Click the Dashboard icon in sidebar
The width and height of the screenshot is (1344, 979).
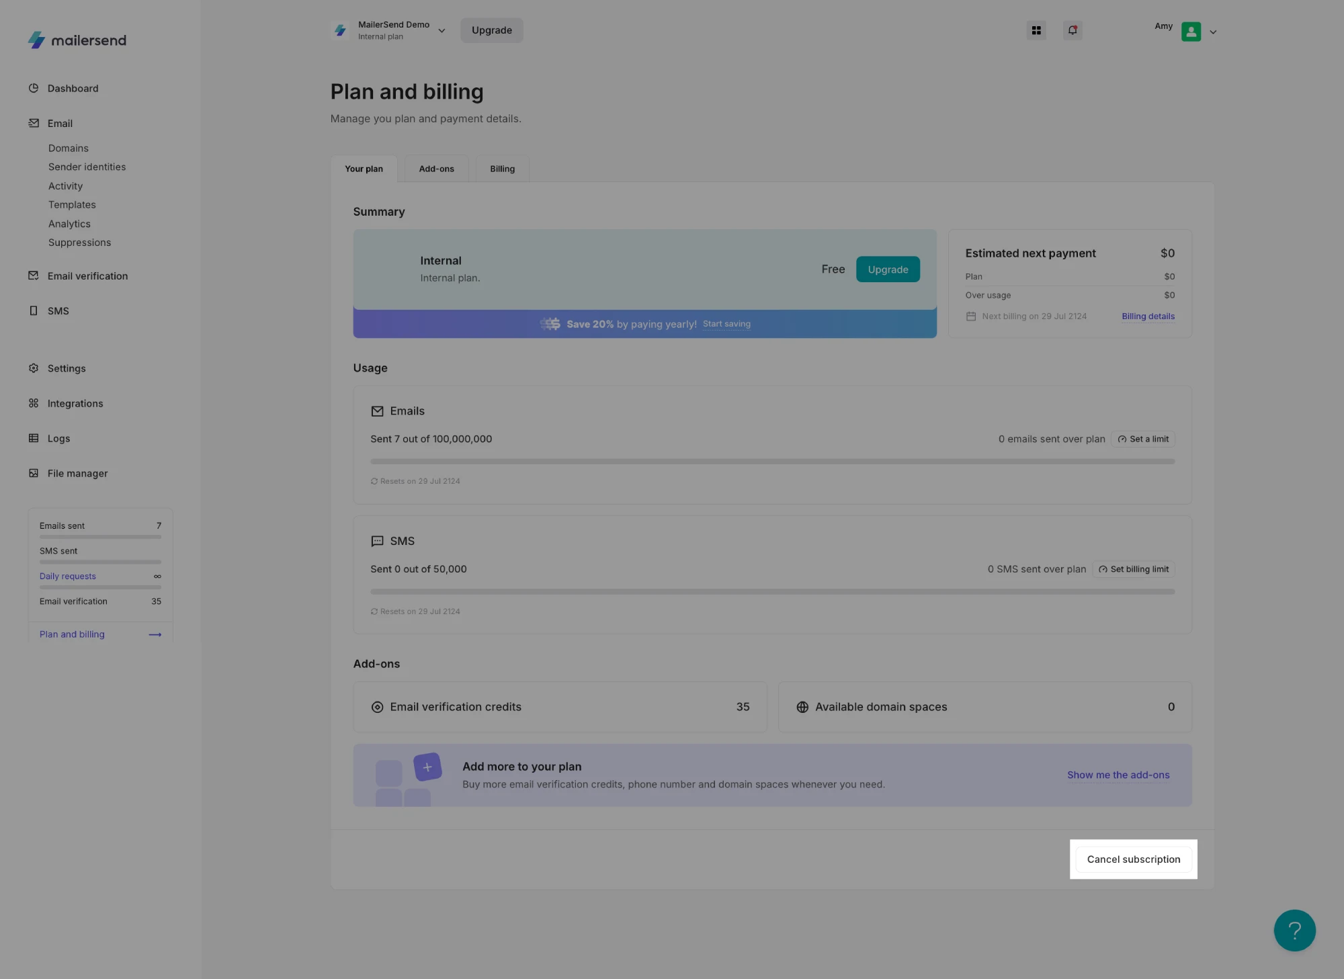pyautogui.click(x=34, y=88)
